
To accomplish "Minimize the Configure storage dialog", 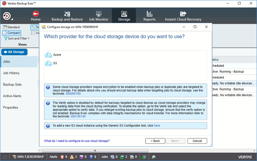I will coord(184,27).
